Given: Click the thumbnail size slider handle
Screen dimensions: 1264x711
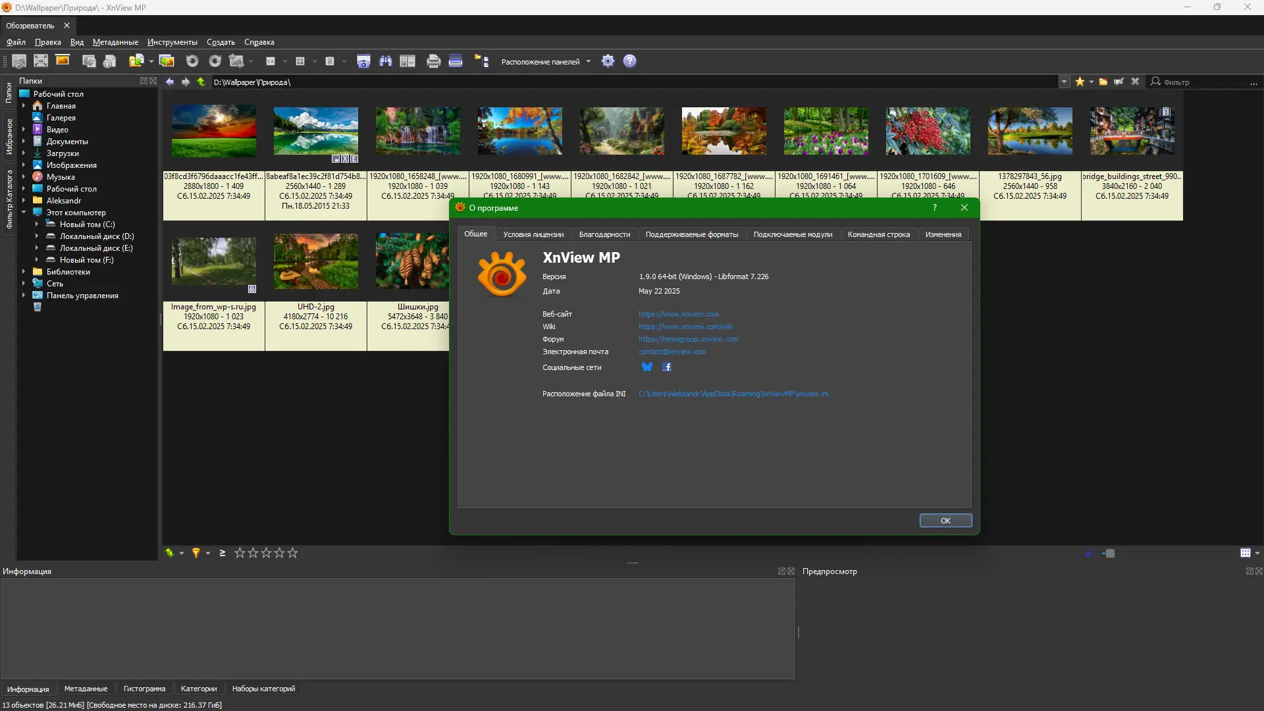Looking at the screenshot, I should pyautogui.click(x=1110, y=554).
